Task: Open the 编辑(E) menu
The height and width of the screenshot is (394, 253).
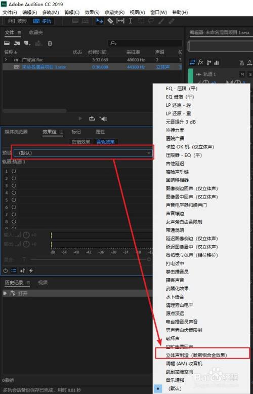Action: (30, 12)
